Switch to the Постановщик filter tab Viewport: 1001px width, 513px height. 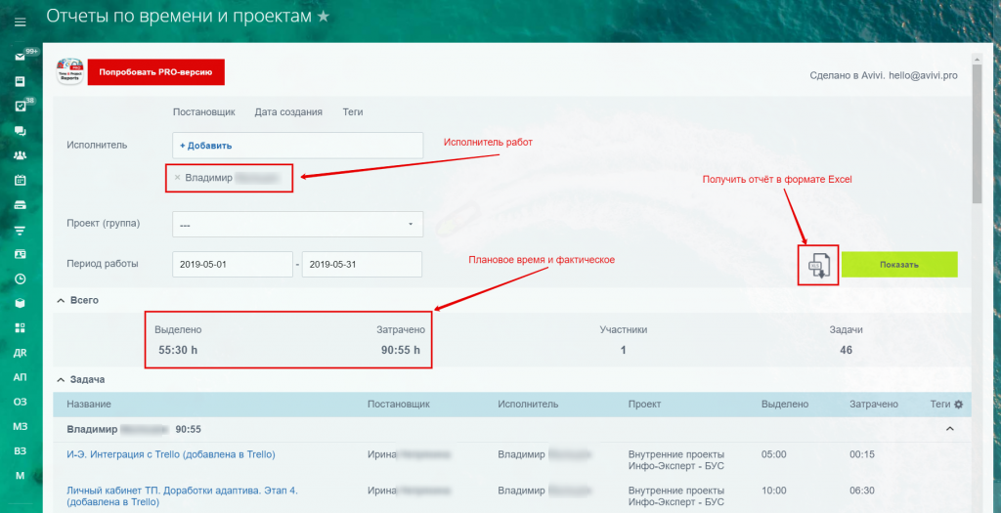[203, 111]
